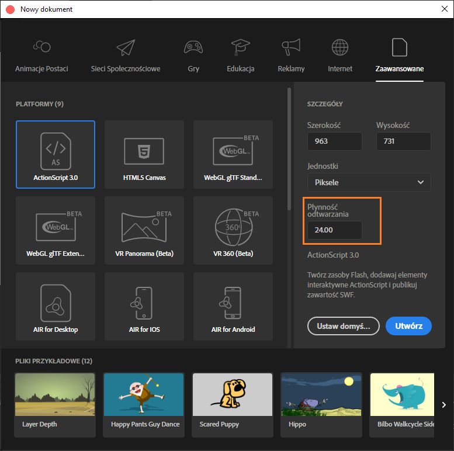This screenshot has width=454, height=451.
Task: Switch to the Gry tab label
Action: click(193, 69)
